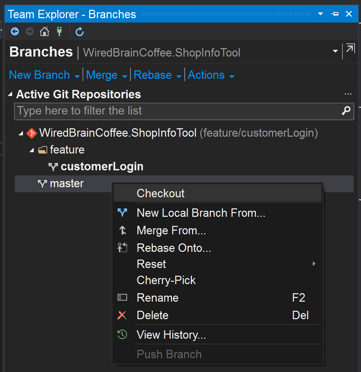The width and height of the screenshot is (361, 372).
Task: Click the search magnifier in the filter box
Action: (346, 111)
